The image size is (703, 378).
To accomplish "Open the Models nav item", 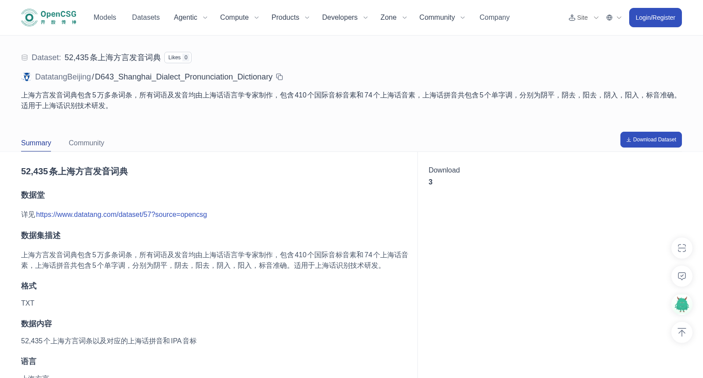I will tap(105, 18).
